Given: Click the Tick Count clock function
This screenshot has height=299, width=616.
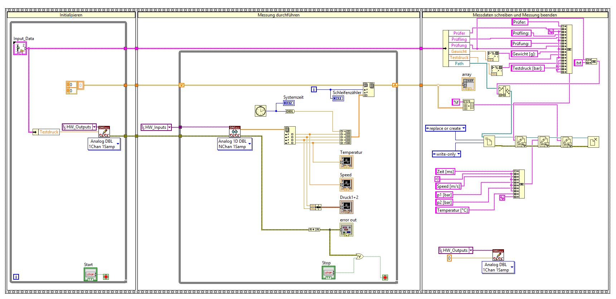Looking at the screenshot, I should [x=261, y=111].
